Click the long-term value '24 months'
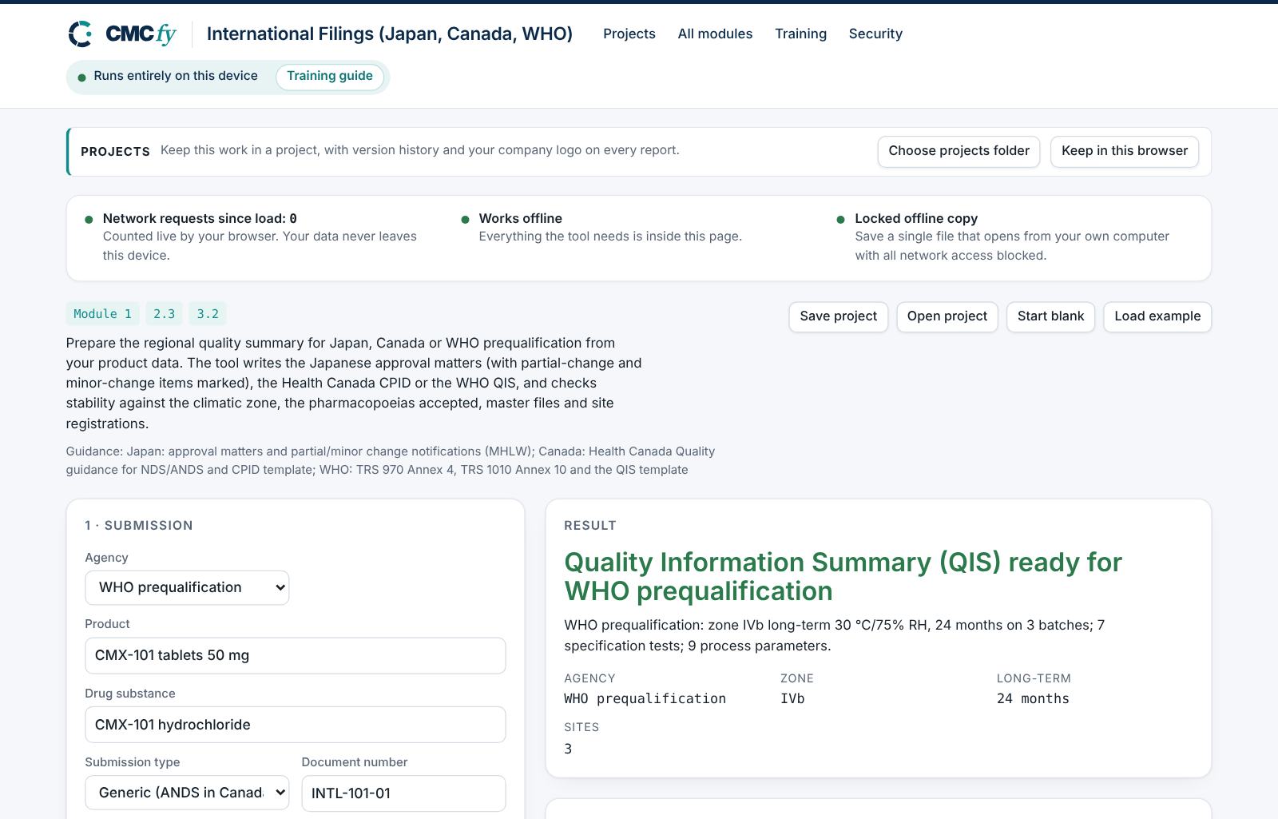This screenshot has width=1278, height=819. pos(1033,698)
